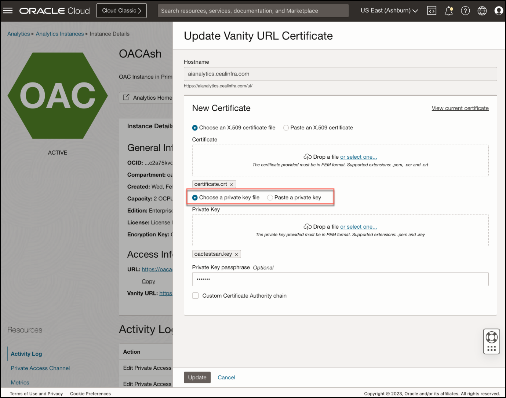Open Cookie Preferences footer link

tap(90, 394)
